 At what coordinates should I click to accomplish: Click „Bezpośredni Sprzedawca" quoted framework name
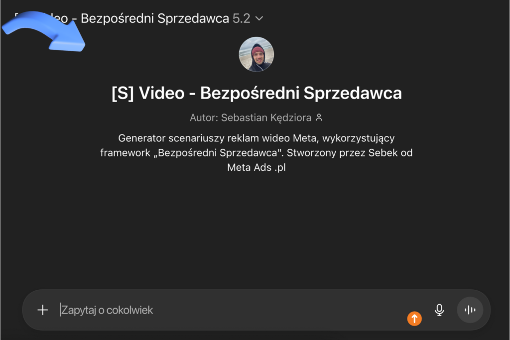[x=217, y=153]
